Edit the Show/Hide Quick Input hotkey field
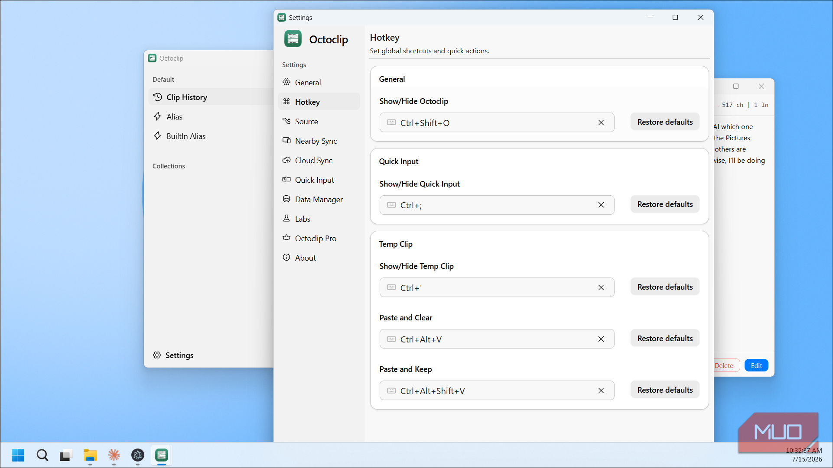Viewport: 833px width, 468px height. coord(497,205)
